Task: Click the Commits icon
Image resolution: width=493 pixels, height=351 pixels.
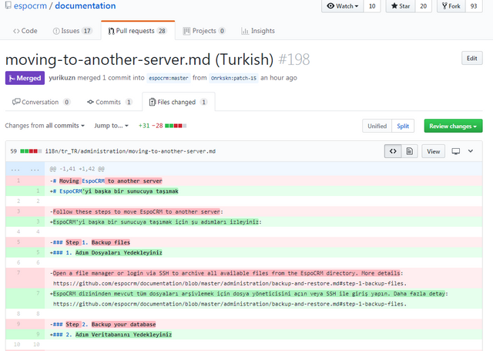Action: point(91,102)
